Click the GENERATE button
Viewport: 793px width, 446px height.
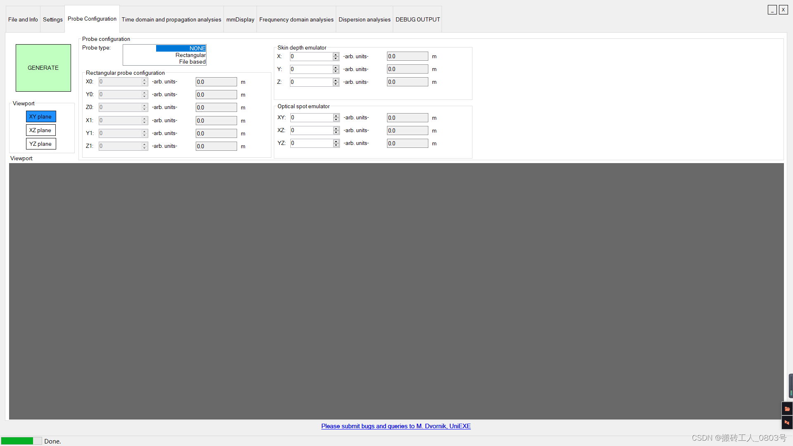(43, 68)
